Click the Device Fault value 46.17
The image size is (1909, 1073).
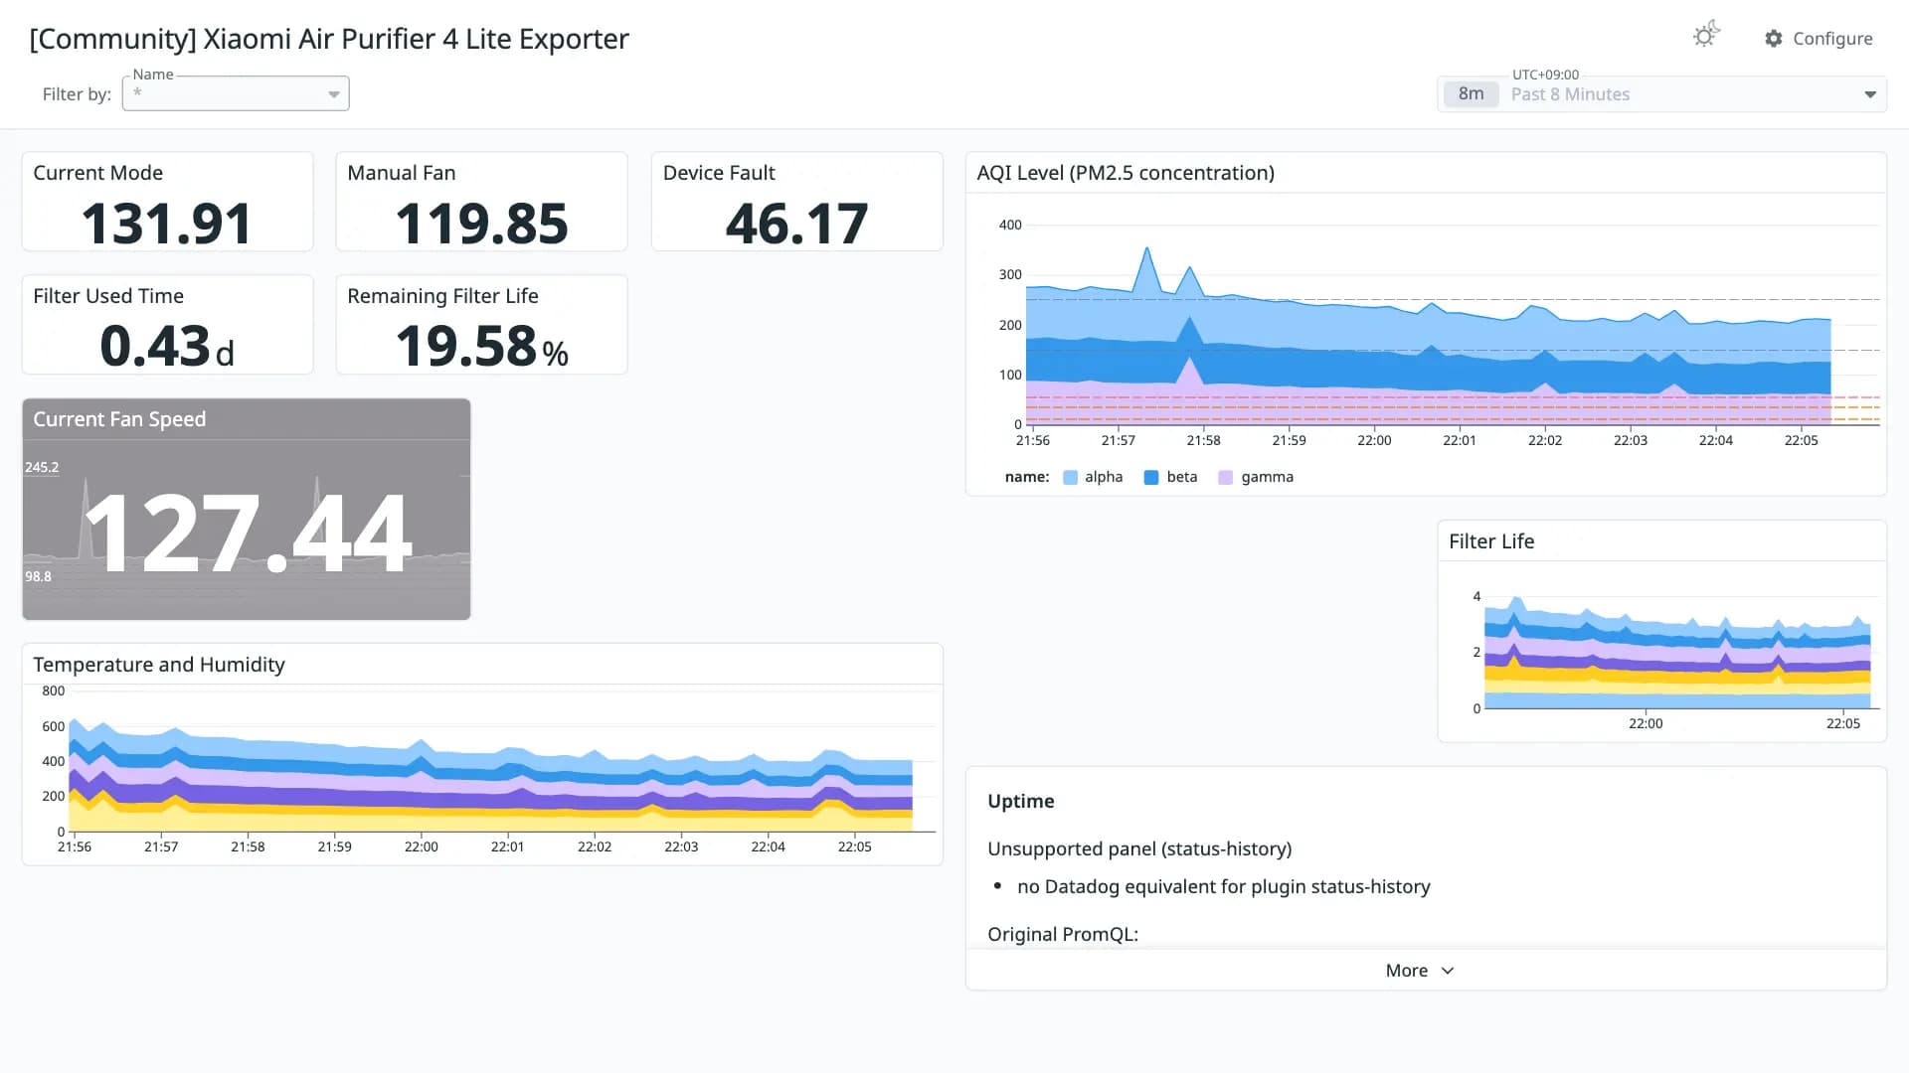coord(797,224)
